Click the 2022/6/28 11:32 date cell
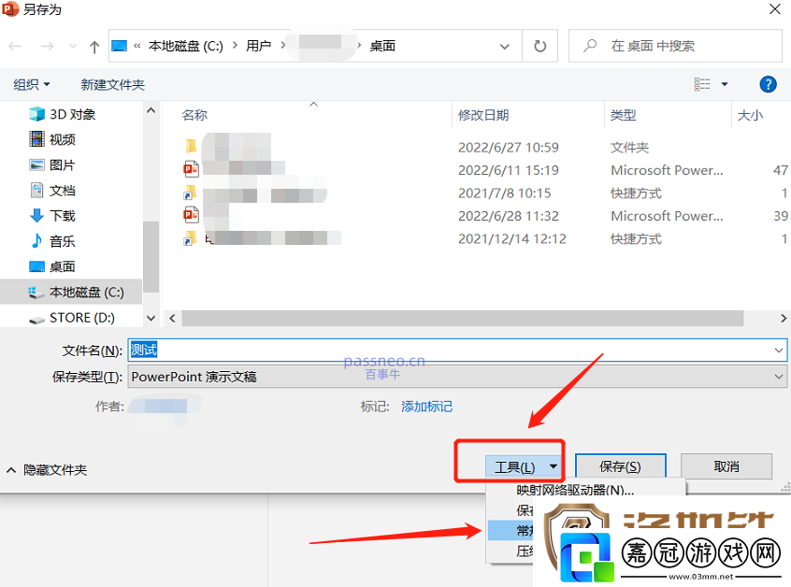This screenshot has height=587, width=791. [x=508, y=216]
